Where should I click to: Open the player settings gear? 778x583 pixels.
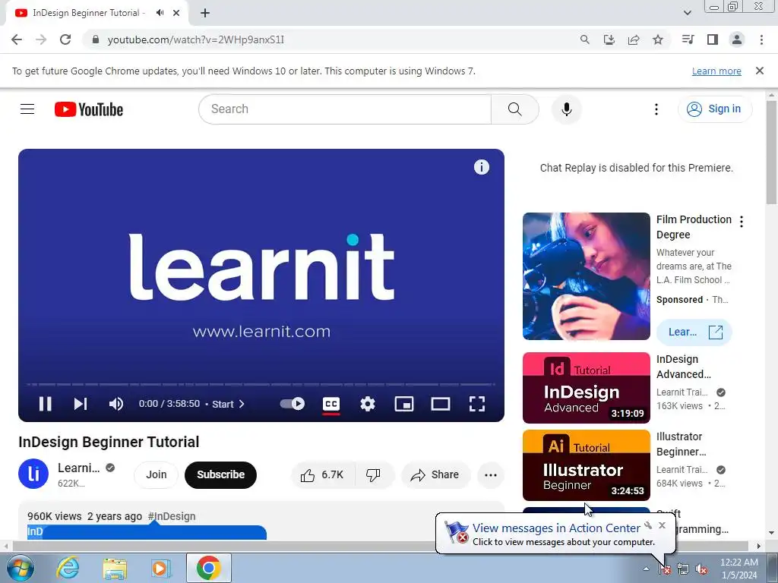[x=368, y=404]
